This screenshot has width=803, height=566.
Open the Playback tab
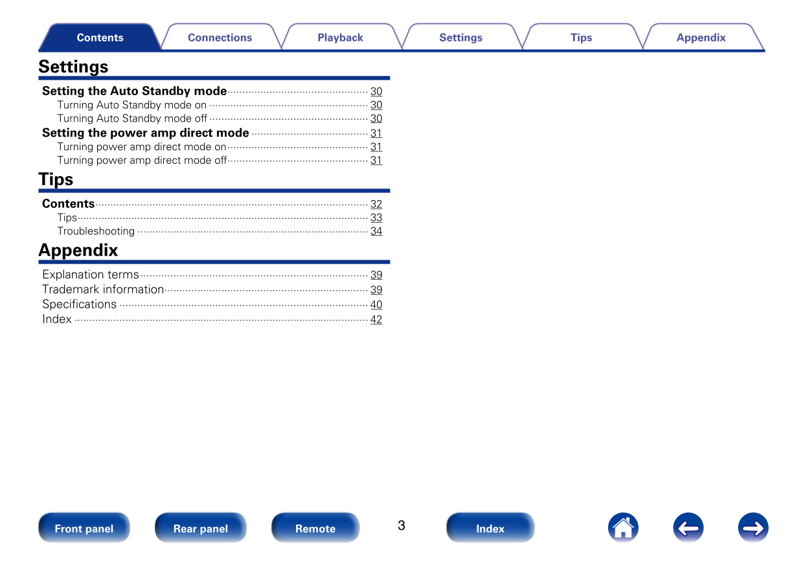coord(340,38)
